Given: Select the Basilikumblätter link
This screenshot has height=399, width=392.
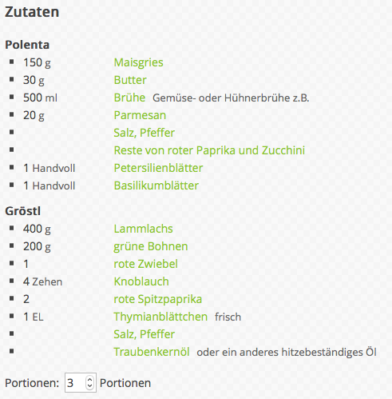Looking at the screenshot, I should [156, 186].
